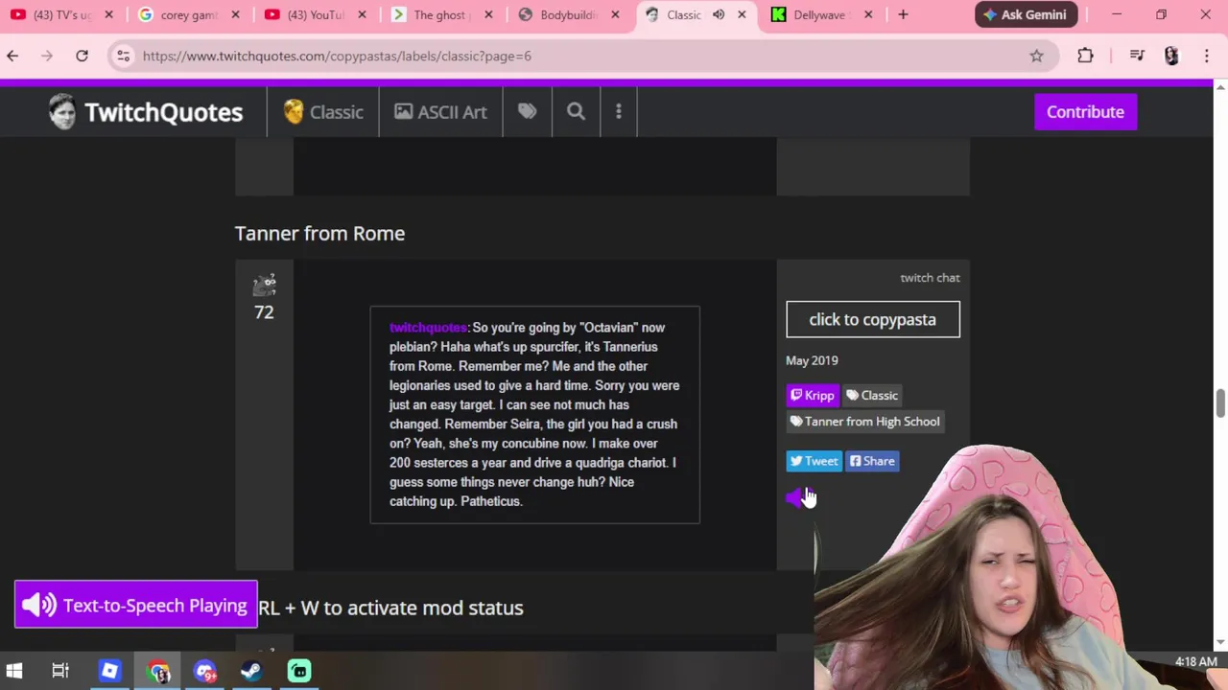The height and width of the screenshot is (690, 1228).
Task: Open the browser profile avatar
Action: pyautogui.click(x=1171, y=56)
